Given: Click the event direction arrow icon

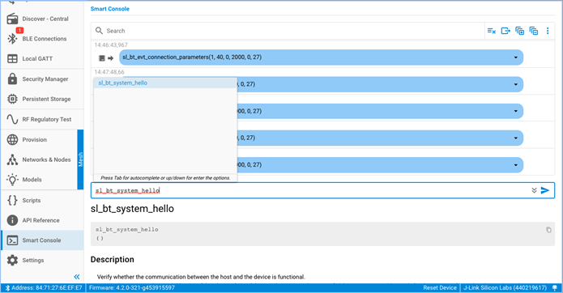Looking at the screenshot, I should (111, 57).
